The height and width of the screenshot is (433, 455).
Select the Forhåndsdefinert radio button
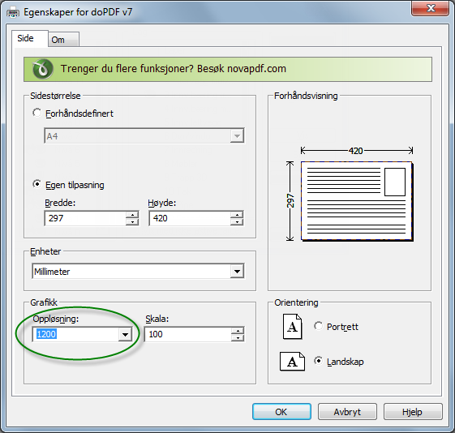(x=36, y=113)
